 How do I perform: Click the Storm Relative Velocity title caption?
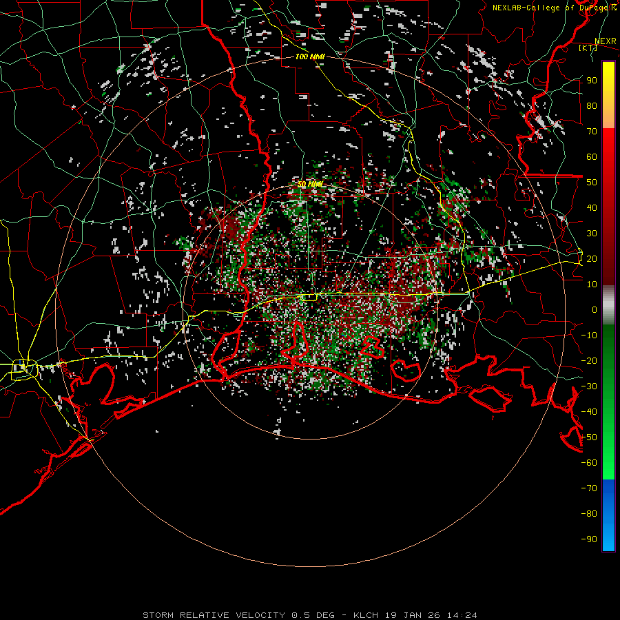(x=310, y=615)
